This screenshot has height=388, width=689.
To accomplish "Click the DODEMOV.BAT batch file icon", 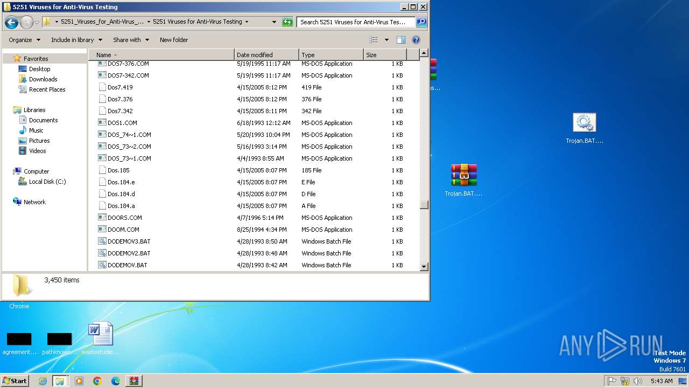I will (x=102, y=265).
